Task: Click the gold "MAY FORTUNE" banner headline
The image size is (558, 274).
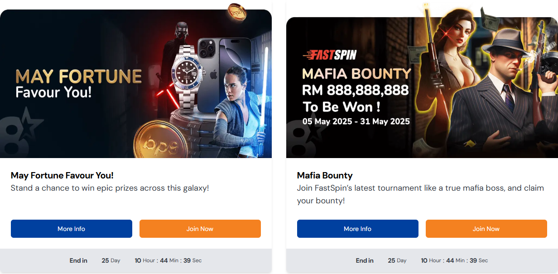Action: point(79,76)
